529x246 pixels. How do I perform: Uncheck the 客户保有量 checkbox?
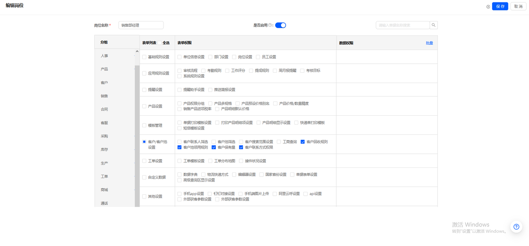pyautogui.click(x=214, y=147)
